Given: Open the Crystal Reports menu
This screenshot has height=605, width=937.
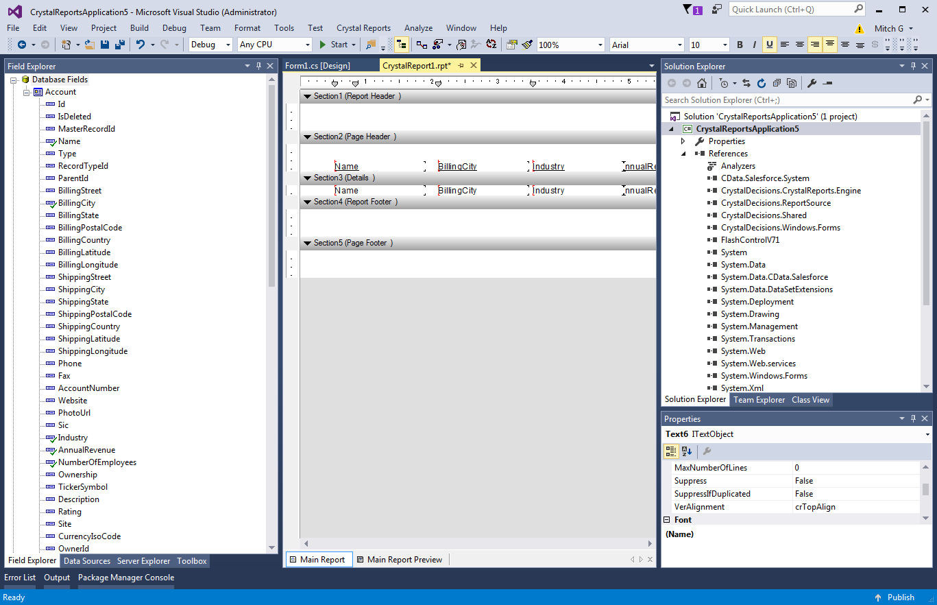Looking at the screenshot, I should pyautogui.click(x=363, y=28).
